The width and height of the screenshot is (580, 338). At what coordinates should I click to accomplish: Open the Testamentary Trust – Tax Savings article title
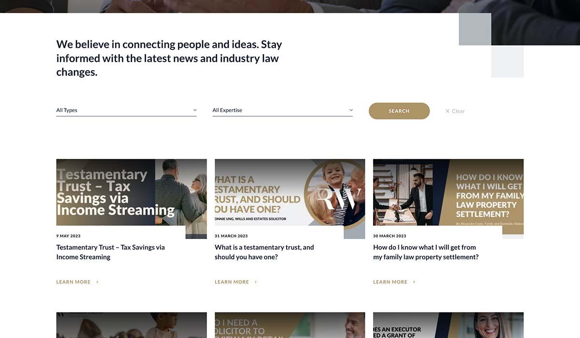tap(111, 252)
